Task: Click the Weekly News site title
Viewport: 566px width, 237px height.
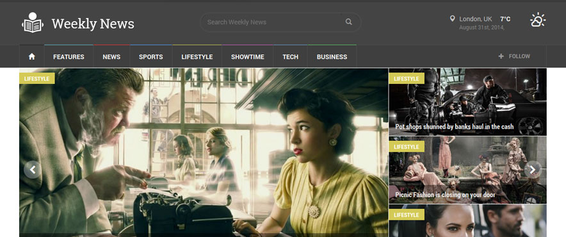Action: [x=93, y=24]
